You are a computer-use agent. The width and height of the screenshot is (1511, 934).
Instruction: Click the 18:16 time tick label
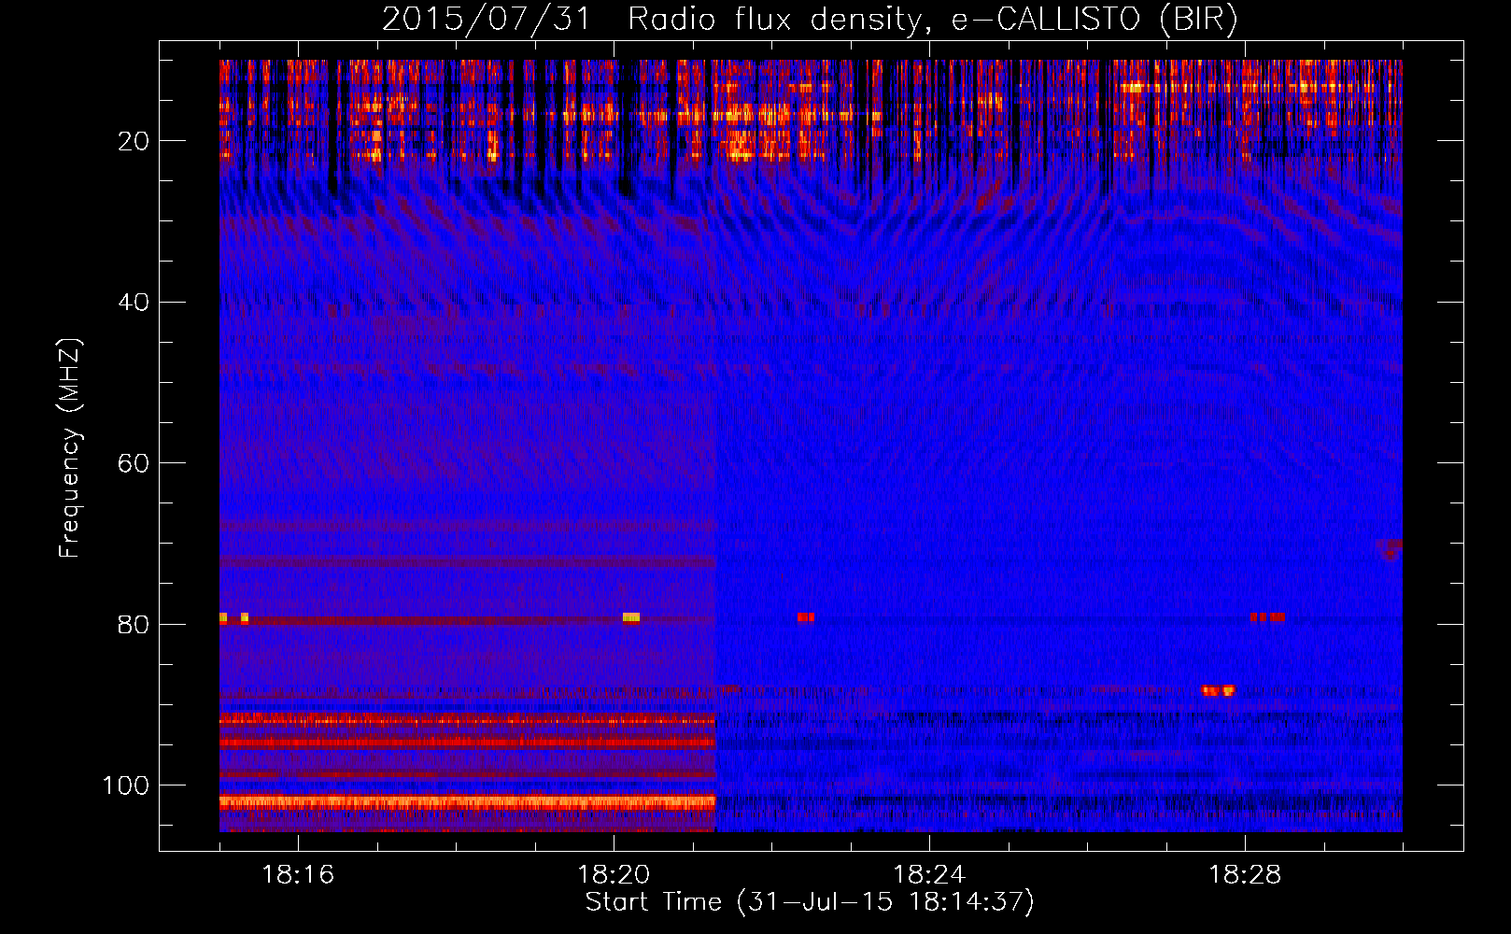tap(298, 875)
